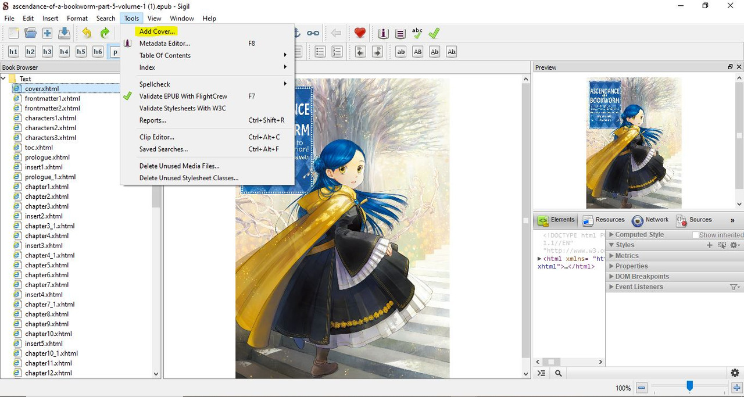The image size is (744, 397).
Task: Zoom in with the plus button
Action: coord(736,388)
